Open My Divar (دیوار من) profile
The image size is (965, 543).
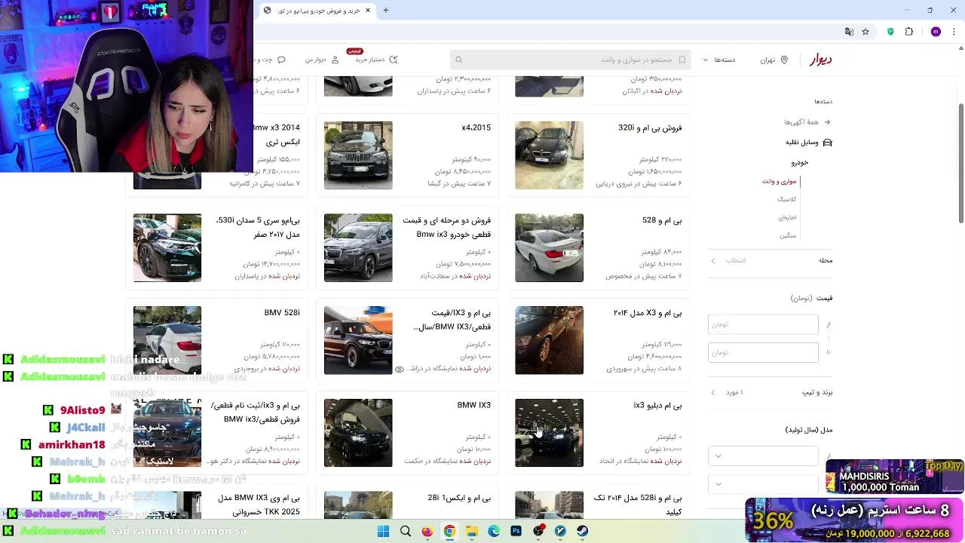click(x=322, y=60)
